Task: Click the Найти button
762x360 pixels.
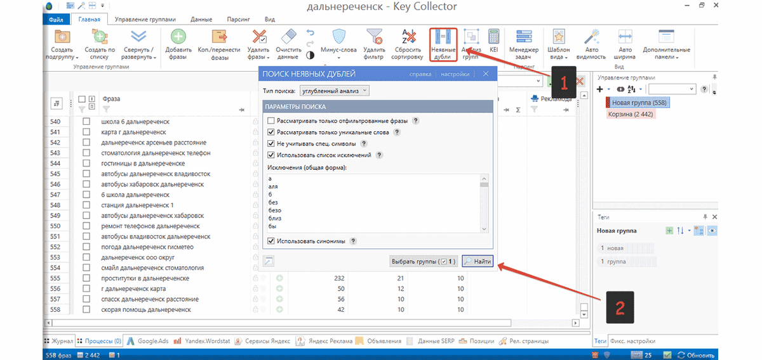Action: (477, 260)
